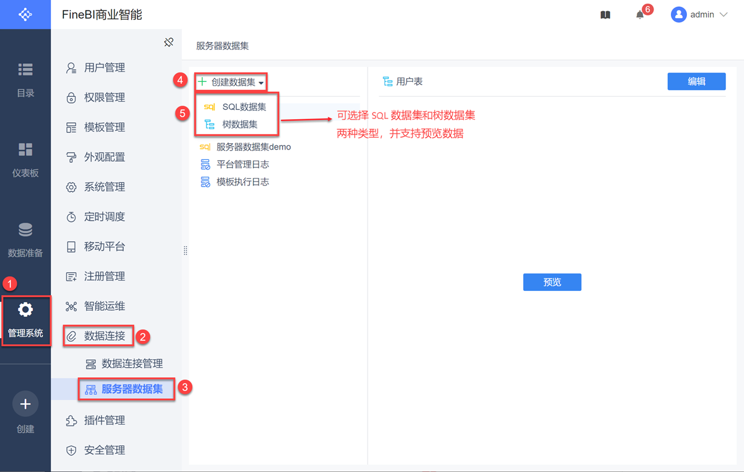This screenshot has height=472, width=744.
Task: Open the 数据准备 data preparation section
Action: pos(25,240)
